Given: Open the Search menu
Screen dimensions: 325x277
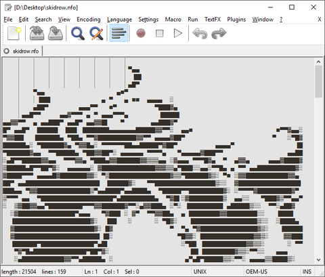Looking at the screenshot, I should [43, 20].
